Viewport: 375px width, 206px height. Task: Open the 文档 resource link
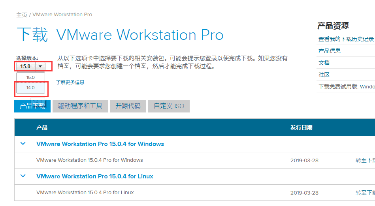point(324,63)
